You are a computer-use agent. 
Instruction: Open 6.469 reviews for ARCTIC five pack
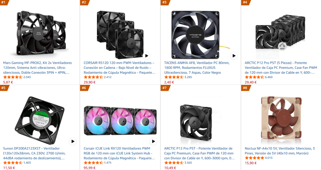pyautogui.click(x=269, y=77)
